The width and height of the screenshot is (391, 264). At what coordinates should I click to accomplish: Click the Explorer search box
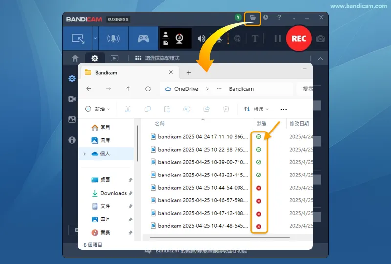[x=304, y=89]
